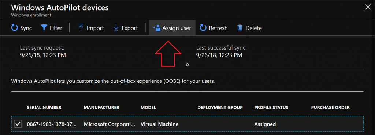Click the Assigned profile status cell

tap(265, 124)
